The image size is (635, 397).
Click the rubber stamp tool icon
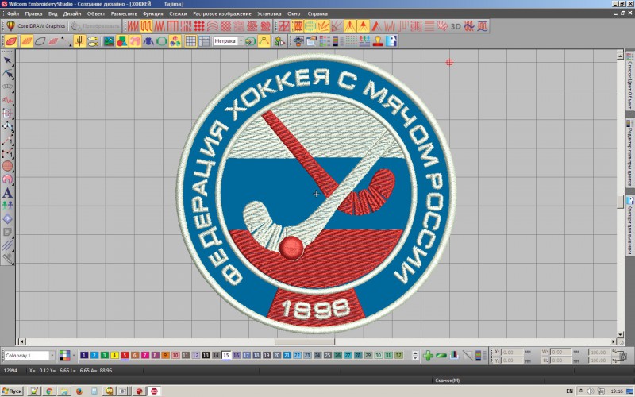pos(378,41)
